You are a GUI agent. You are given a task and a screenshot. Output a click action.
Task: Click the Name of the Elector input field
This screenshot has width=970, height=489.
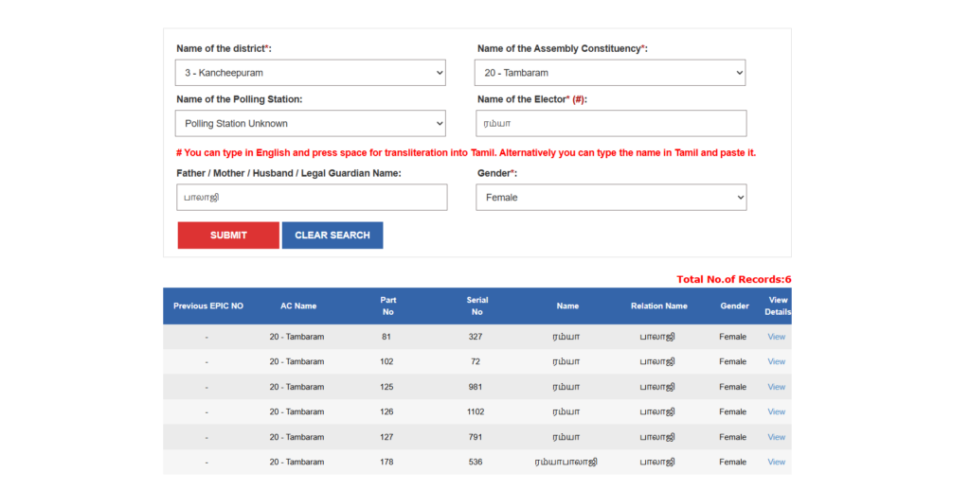pyautogui.click(x=611, y=124)
